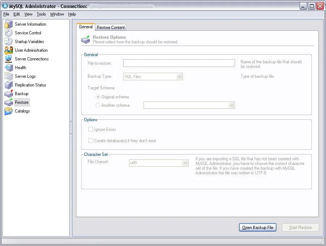The image size is (326, 246).
Task: Open User Administration people icon
Action: [8, 50]
